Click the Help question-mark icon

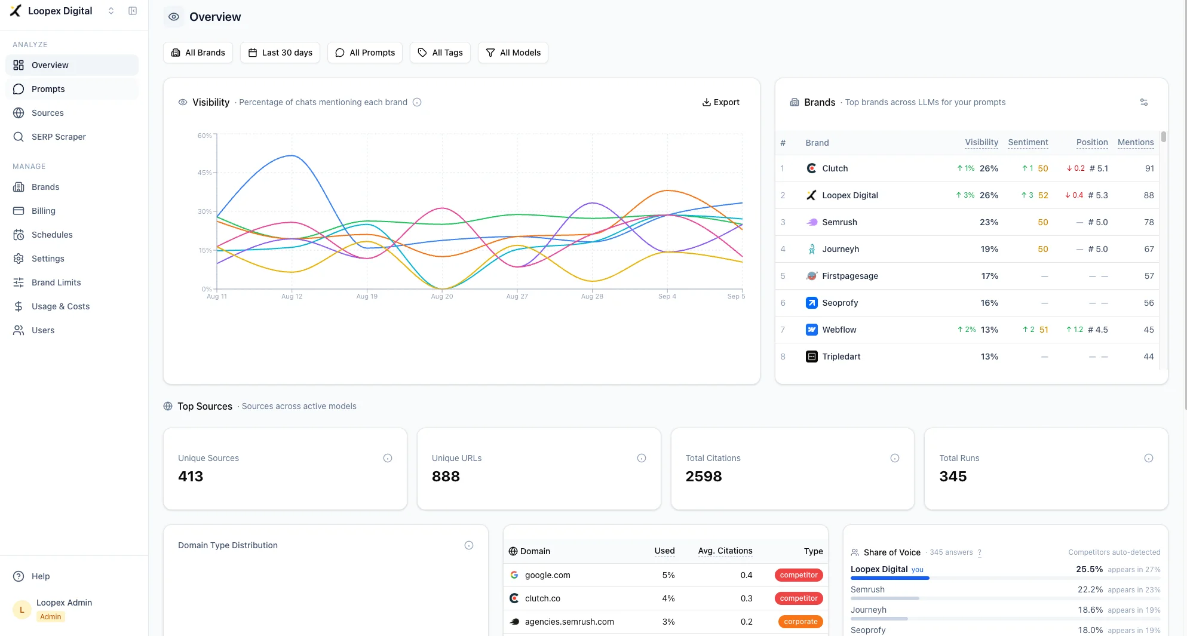tap(19, 576)
